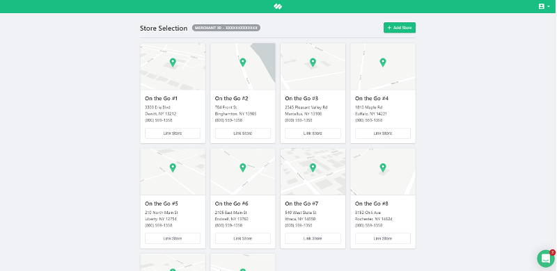557x271 pixels.
Task: Click the Merchant ID badge
Action: 226,28
